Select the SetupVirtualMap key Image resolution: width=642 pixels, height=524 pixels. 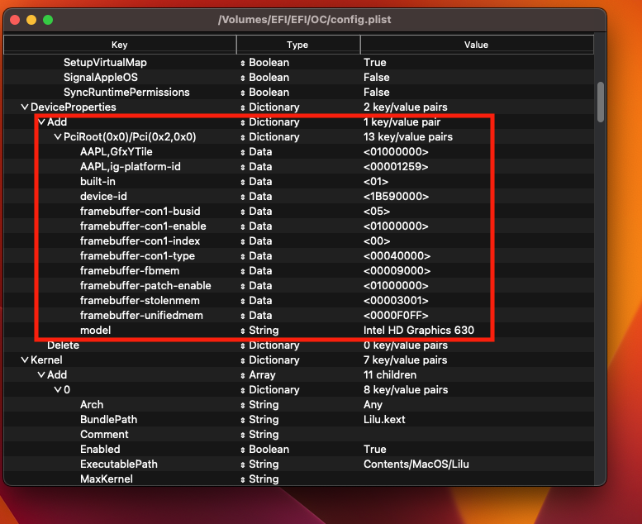pyautogui.click(x=105, y=62)
